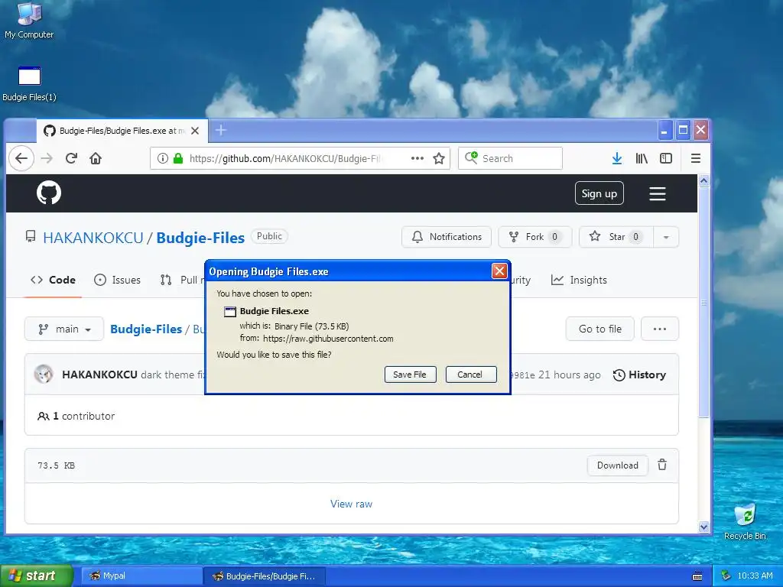Click the '1 contributor' text
The height and width of the screenshot is (587, 783).
click(x=83, y=417)
